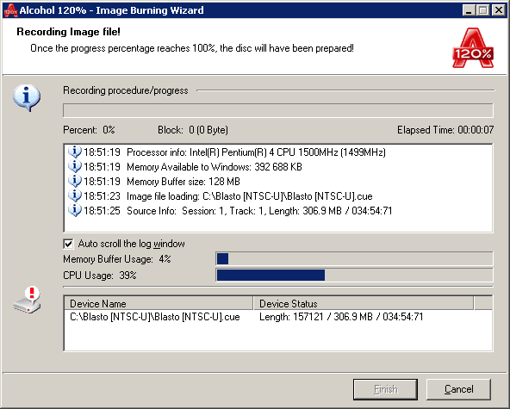Click info icon beside Image file loading entry
Image resolution: width=510 pixels, height=409 pixels.
74,195
